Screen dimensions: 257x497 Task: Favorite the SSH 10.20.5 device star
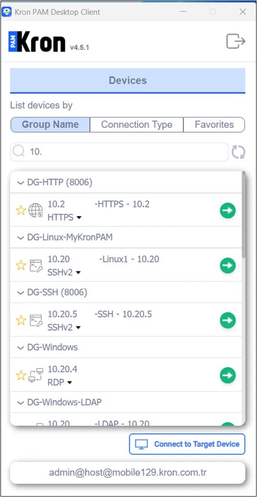pyautogui.click(x=21, y=320)
